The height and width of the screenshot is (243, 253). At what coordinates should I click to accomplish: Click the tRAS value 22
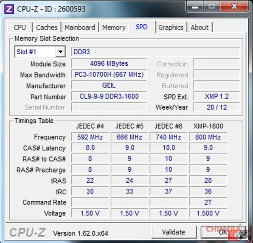tap(90, 180)
